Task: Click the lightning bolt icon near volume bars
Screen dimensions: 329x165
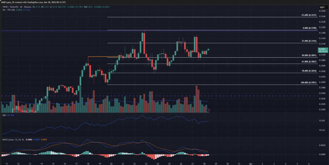Action: tap(209, 110)
